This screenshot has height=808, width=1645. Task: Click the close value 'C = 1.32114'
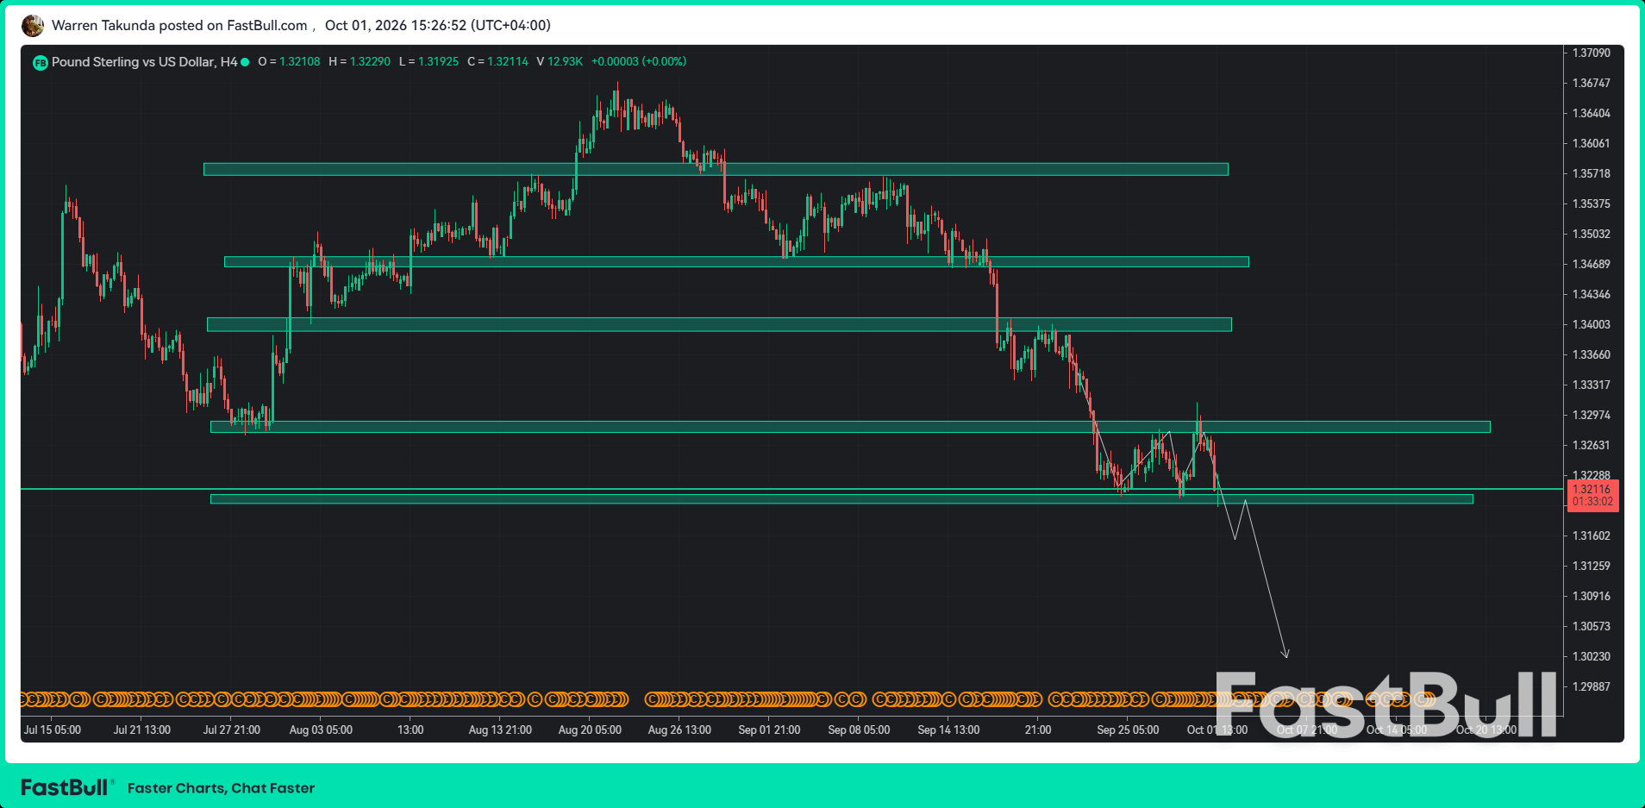pyautogui.click(x=497, y=62)
